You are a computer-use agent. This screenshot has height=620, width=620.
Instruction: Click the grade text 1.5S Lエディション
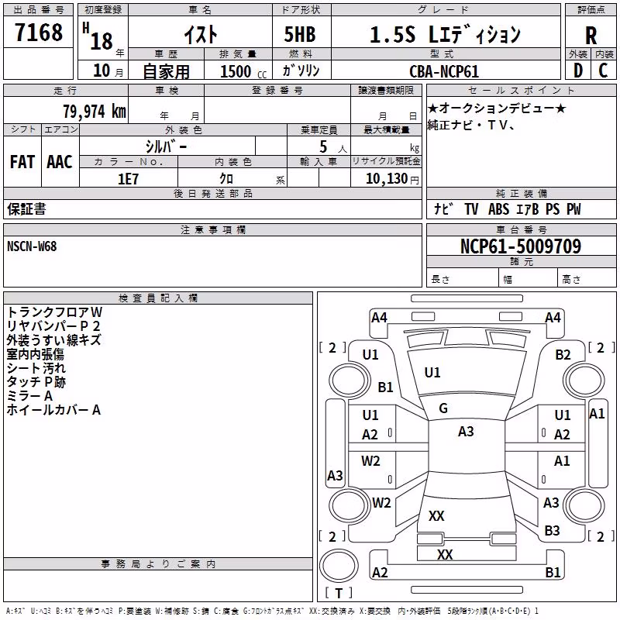445,34
